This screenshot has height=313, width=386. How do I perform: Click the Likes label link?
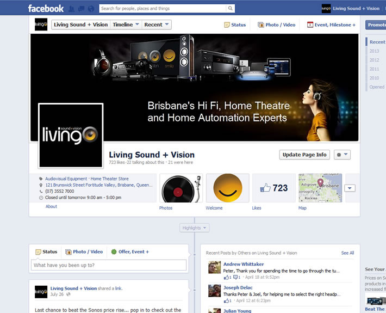point(256,208)
